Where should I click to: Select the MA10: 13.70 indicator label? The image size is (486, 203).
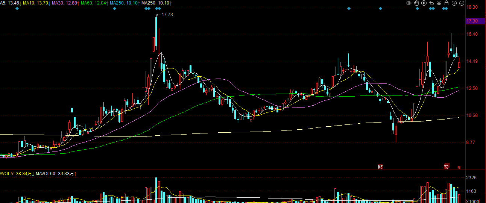36,3
